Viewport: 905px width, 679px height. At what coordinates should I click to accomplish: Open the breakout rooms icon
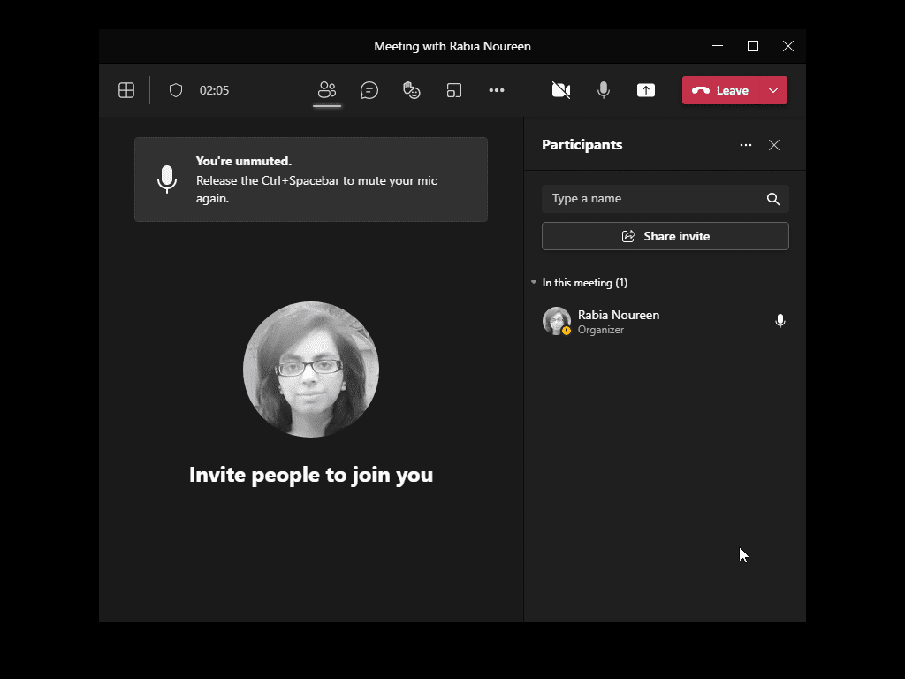point(454,90)
